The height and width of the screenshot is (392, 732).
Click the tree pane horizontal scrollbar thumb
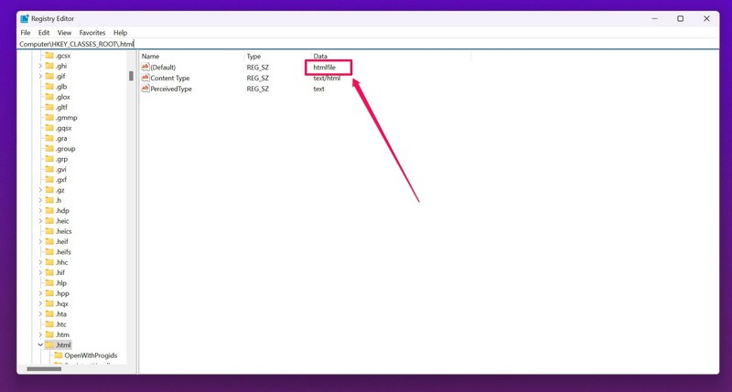tap(44, 368)
